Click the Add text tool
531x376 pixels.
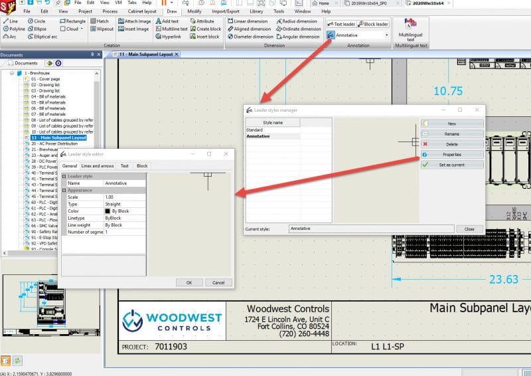pyautogui.click(x=167, y=21)
